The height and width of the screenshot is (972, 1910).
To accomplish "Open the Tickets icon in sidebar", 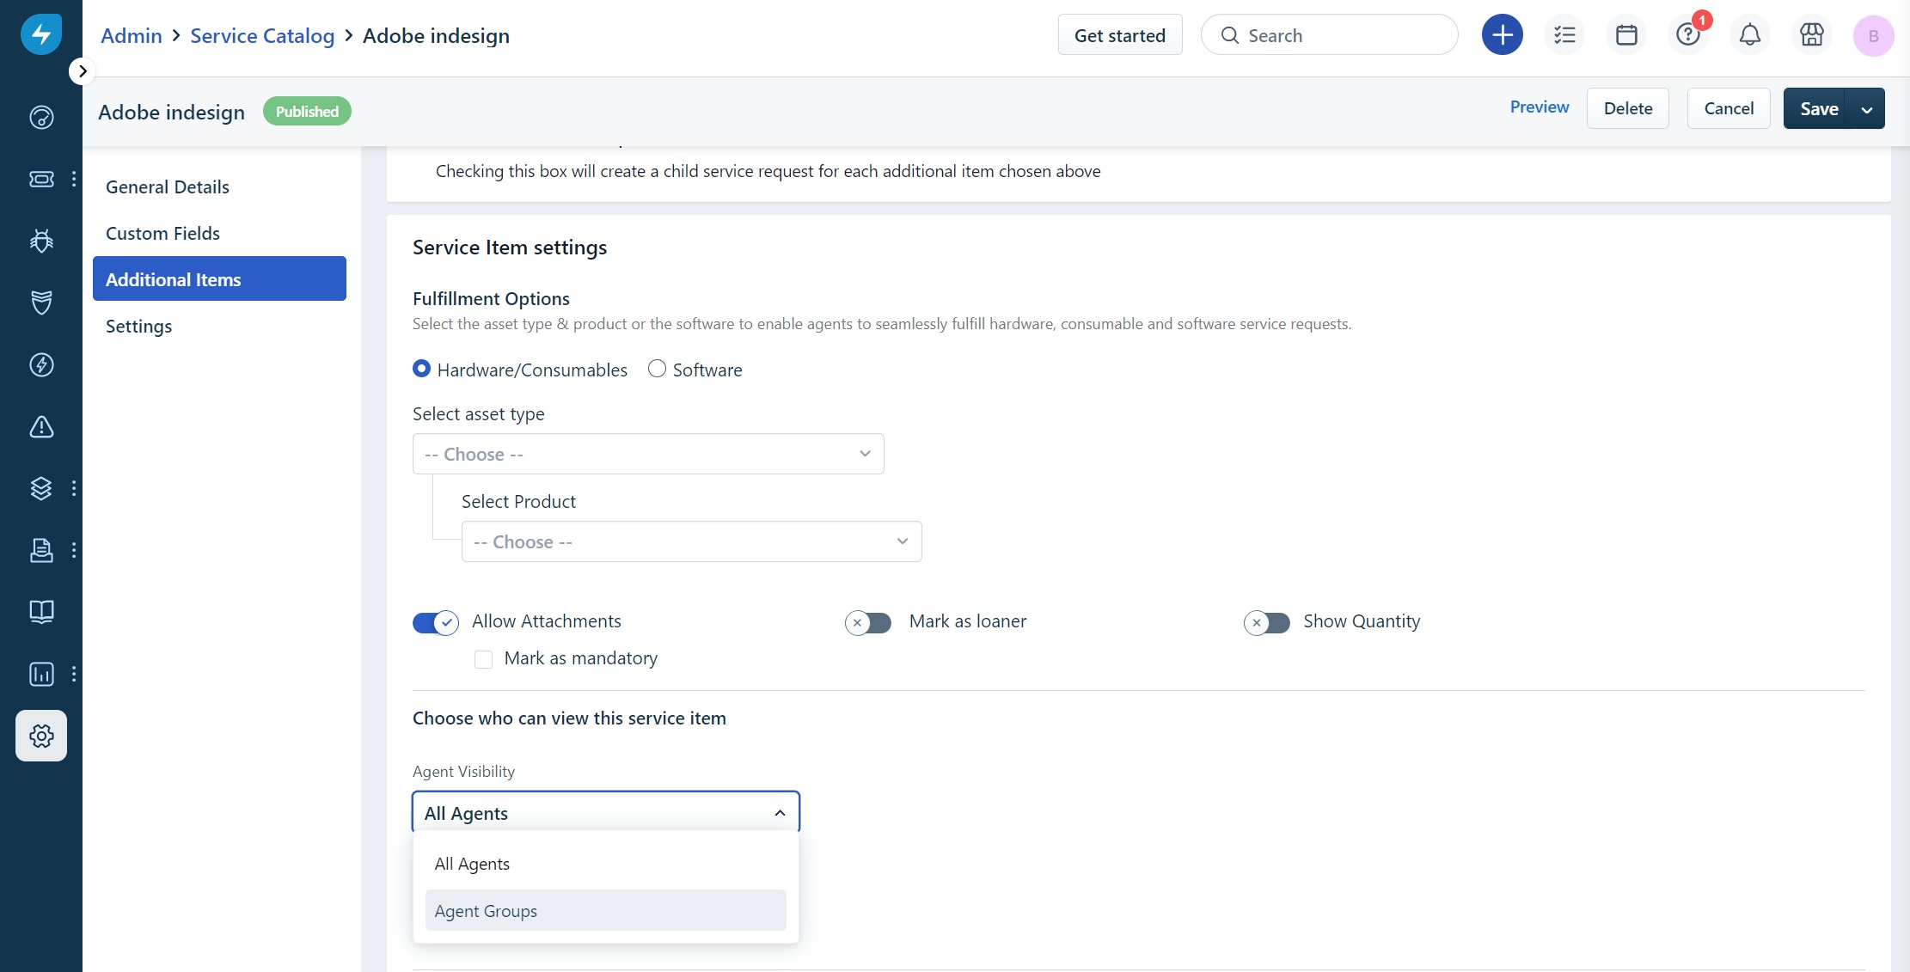I will (x=41, y=179).
